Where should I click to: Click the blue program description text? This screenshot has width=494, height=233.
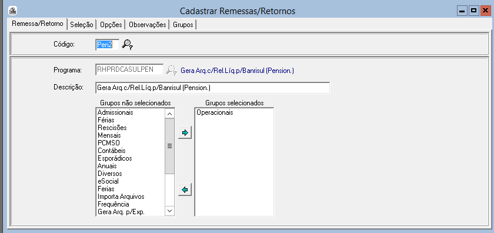click(237, 70)
